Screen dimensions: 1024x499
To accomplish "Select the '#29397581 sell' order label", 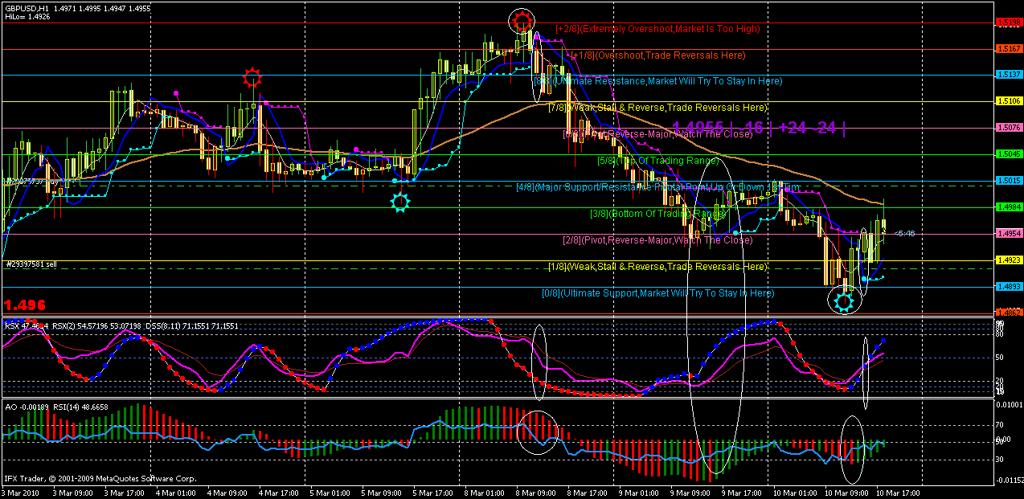I will pos(31,264).
